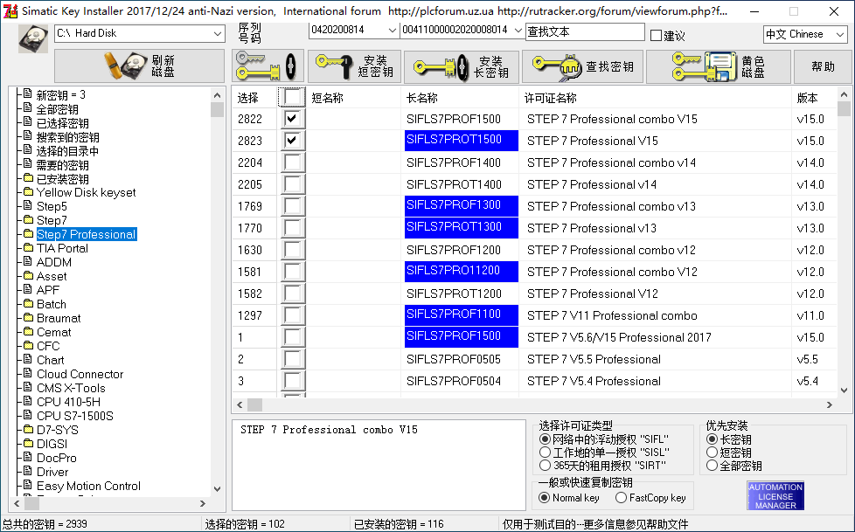
Task: Click 安装短密钥 install short key button
Action: pyautogui.click(x=354, y=66)
